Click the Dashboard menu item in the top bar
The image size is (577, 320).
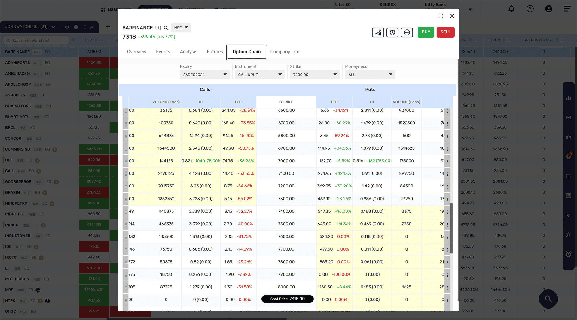pyautogui.click(x=116, y=9)
